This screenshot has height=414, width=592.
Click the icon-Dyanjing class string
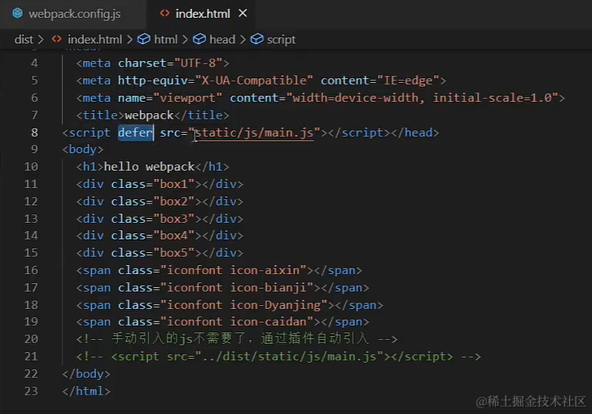coord(244,305)
